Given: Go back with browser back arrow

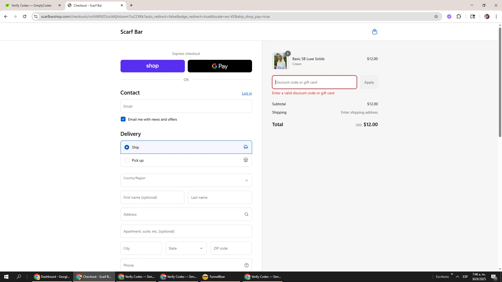Looking at the screenshot, I should [x=6, y=16].
